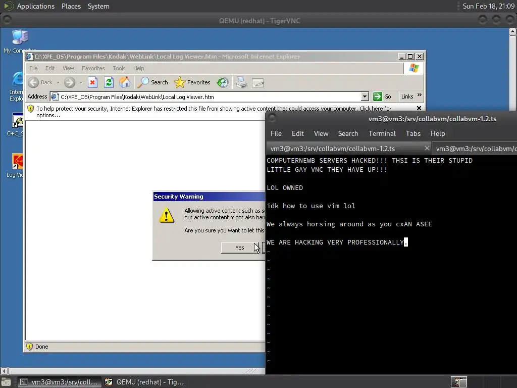Click the Security Warning dialog title bar
This screenshot has width=517, height=388.
(209, 197)
